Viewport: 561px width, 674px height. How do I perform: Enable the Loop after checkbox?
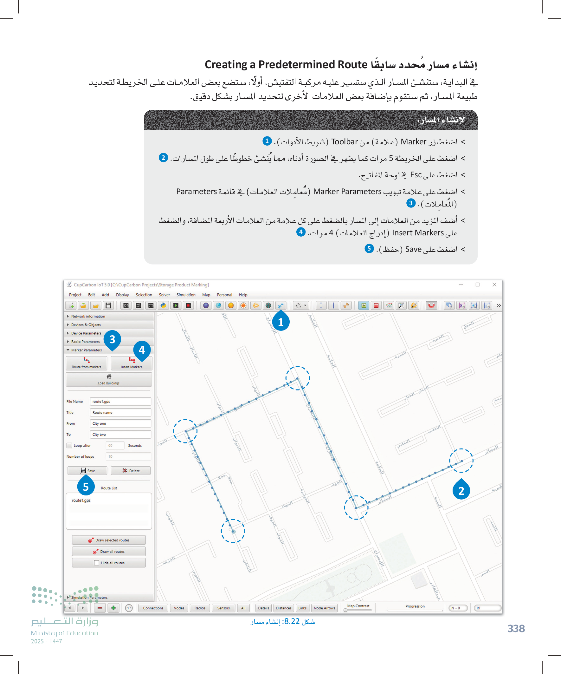[x=69, y=445]
